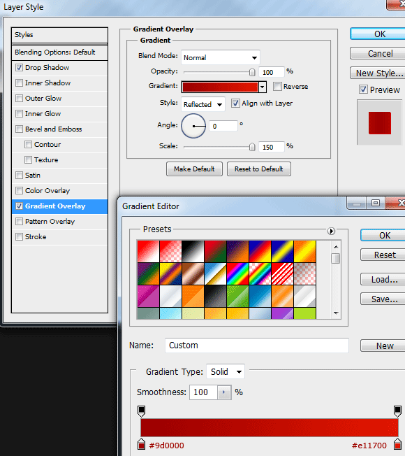Screen dimensions: 405x456
Task: Open the Blend Mode dropdown
Action: pos(221,57)
